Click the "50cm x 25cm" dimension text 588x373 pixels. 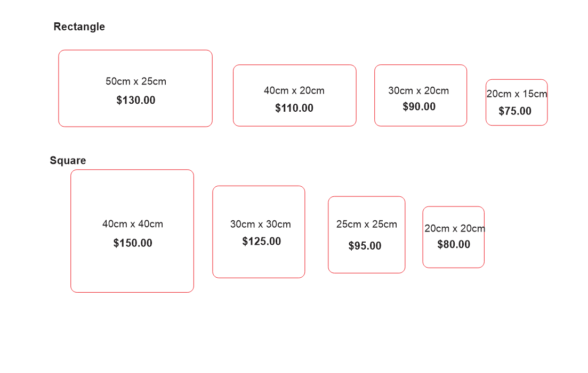coord(136,81)
